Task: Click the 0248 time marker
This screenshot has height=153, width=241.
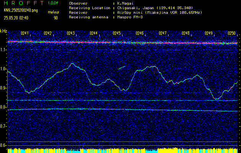Action: 186,33
